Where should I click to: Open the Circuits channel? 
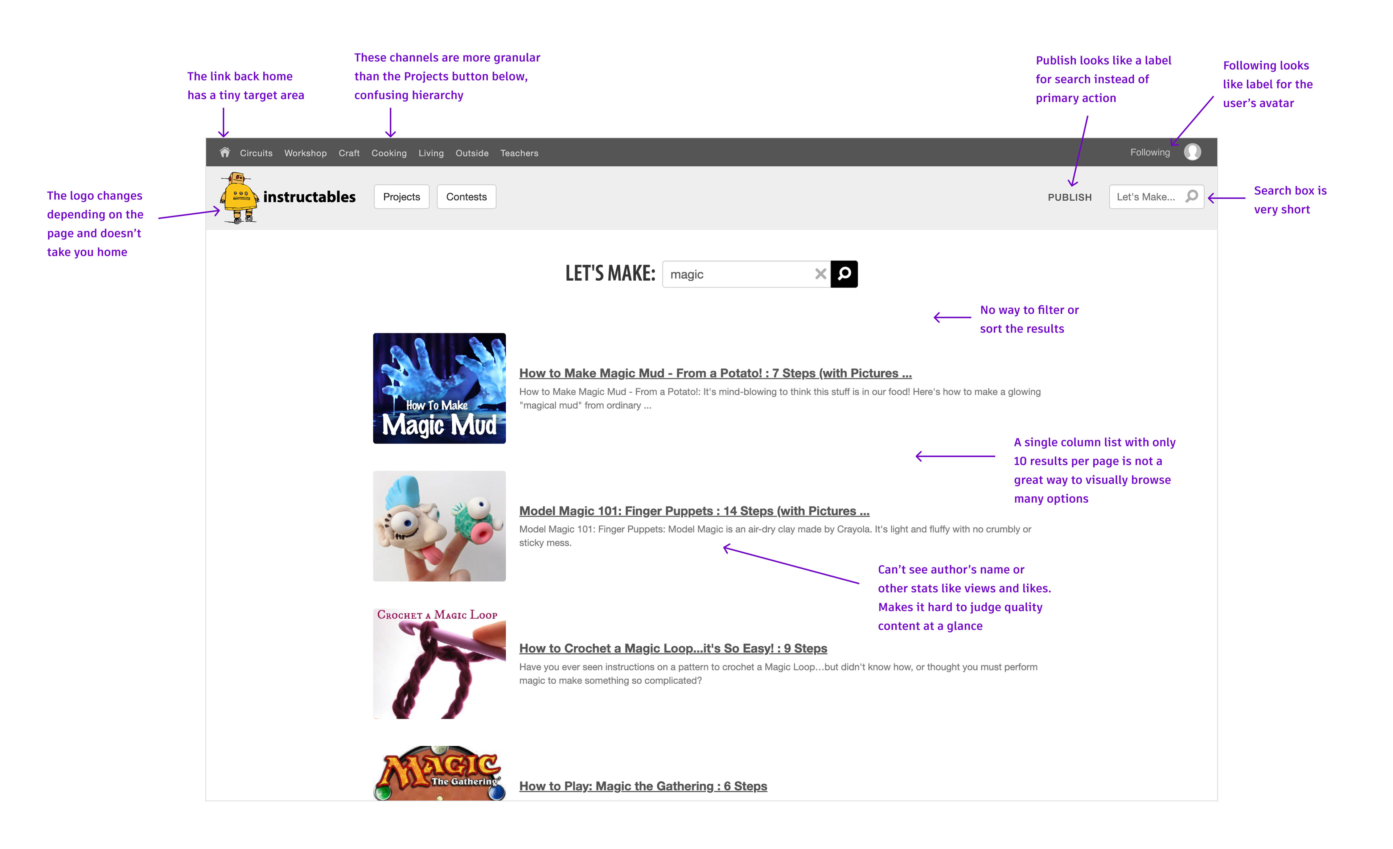click(256, 153)
